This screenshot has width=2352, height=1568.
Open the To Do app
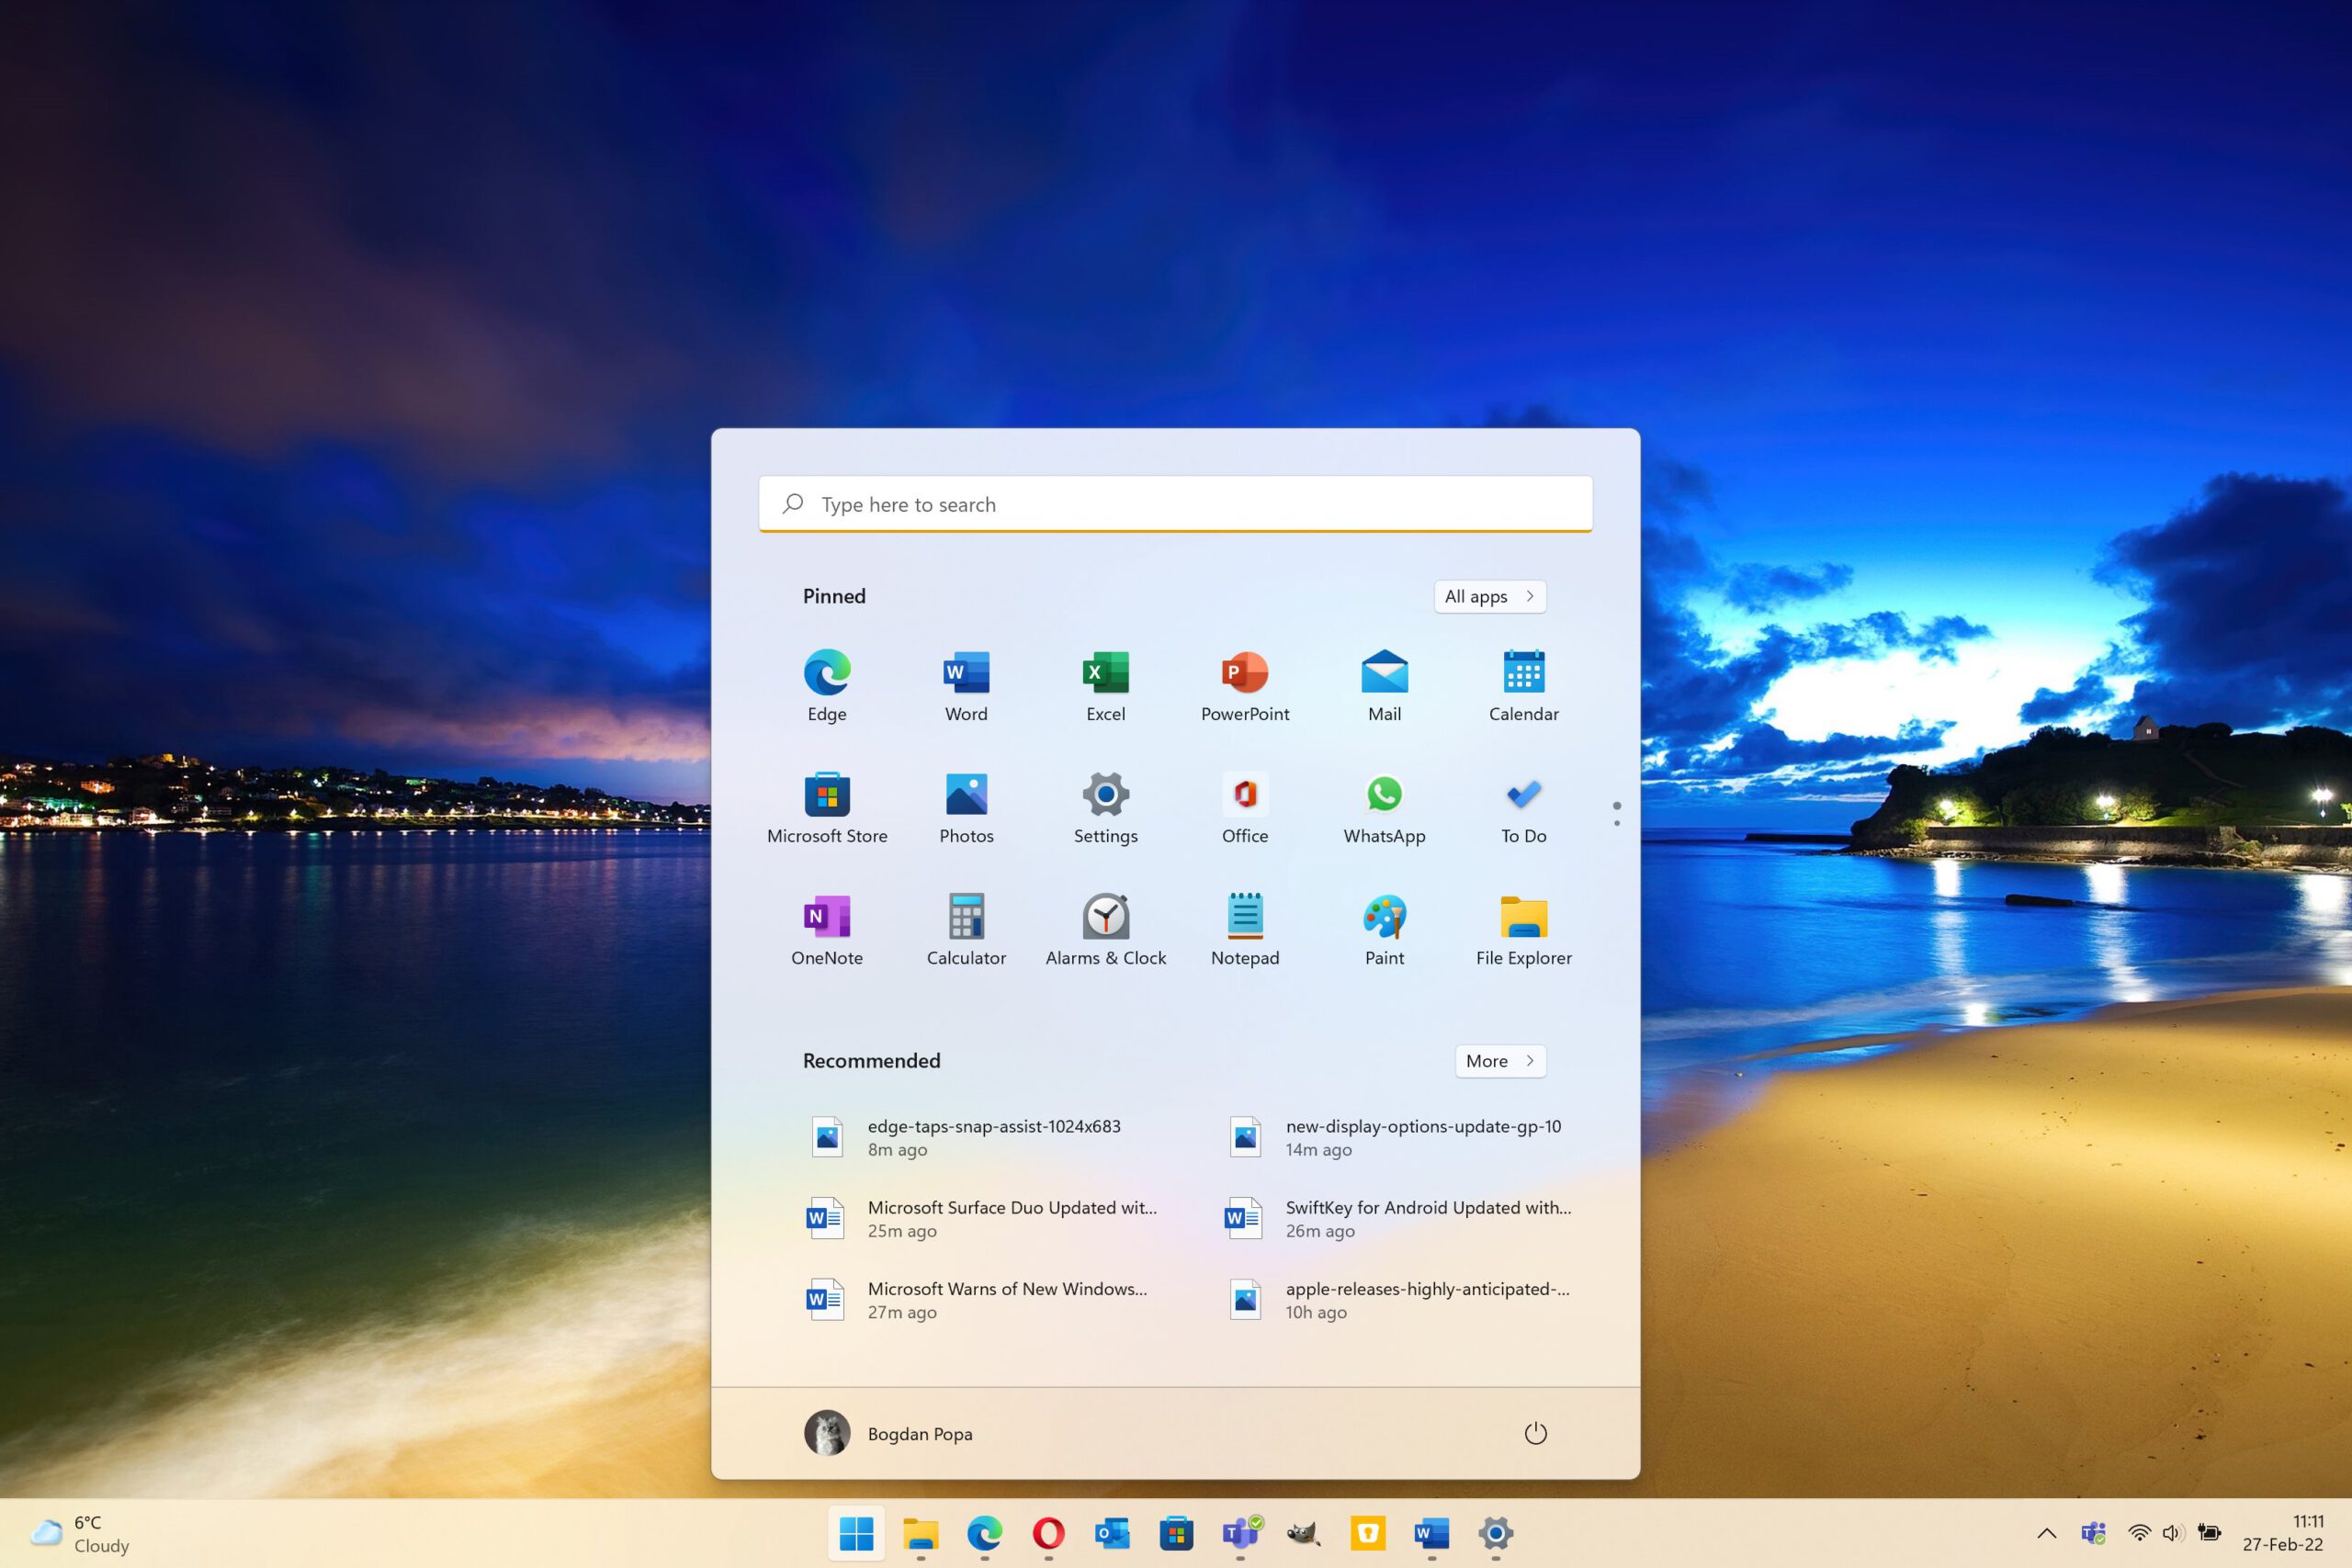coord(1523,808)
